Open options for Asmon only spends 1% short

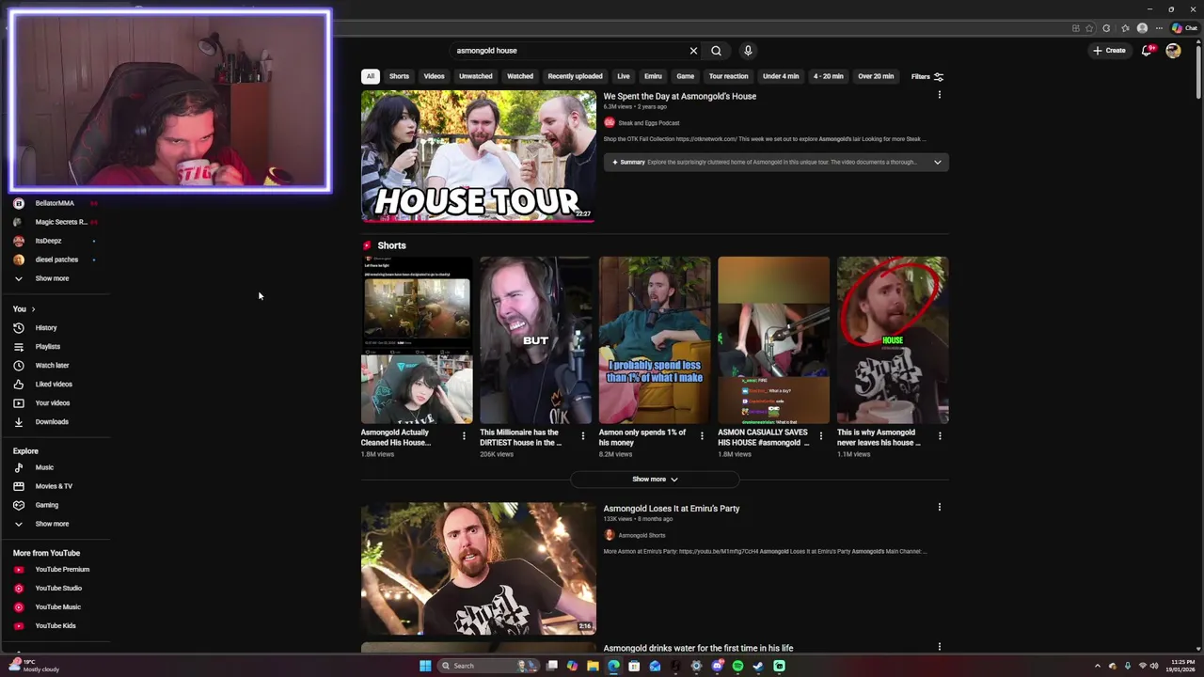click(x=702, y=436)
